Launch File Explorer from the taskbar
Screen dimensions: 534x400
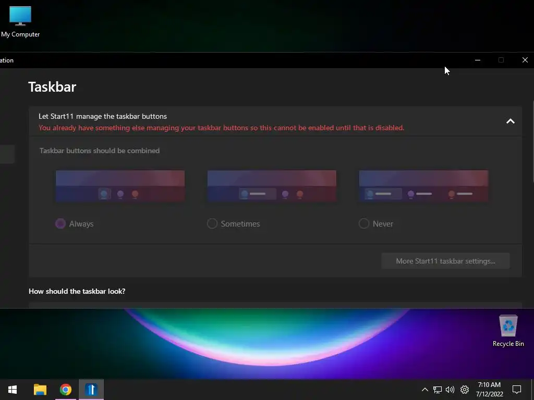(40, 390)
